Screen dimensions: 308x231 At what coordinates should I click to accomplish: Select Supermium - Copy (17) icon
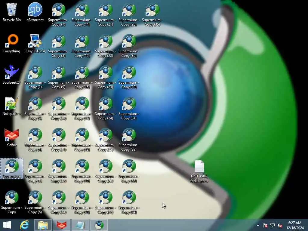(x=82, y=108)
